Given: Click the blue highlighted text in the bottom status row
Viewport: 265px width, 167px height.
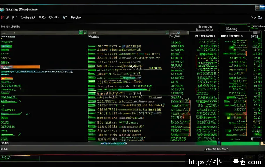Looking at the screenshot, I should 114,144.
